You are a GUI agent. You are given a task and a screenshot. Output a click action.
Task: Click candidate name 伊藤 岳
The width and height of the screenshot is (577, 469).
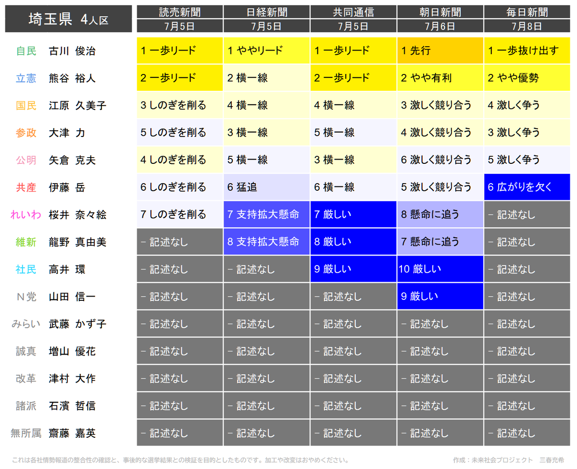[67, 187]
